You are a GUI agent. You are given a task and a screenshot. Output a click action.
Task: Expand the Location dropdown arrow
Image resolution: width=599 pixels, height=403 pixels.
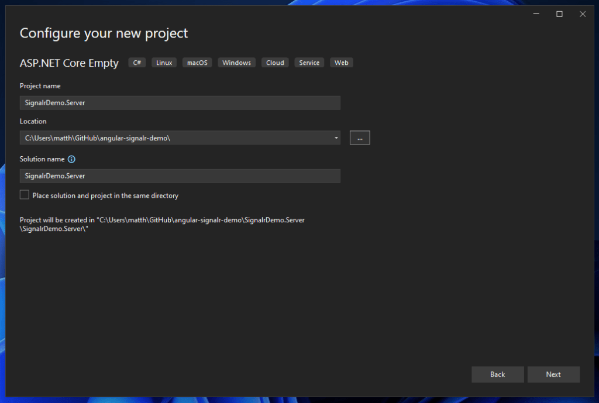[x=336, y=138]
